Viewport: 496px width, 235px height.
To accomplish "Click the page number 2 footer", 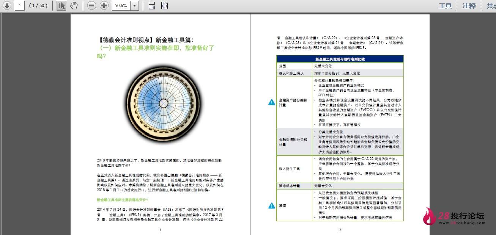I will (x=340, y=230).
